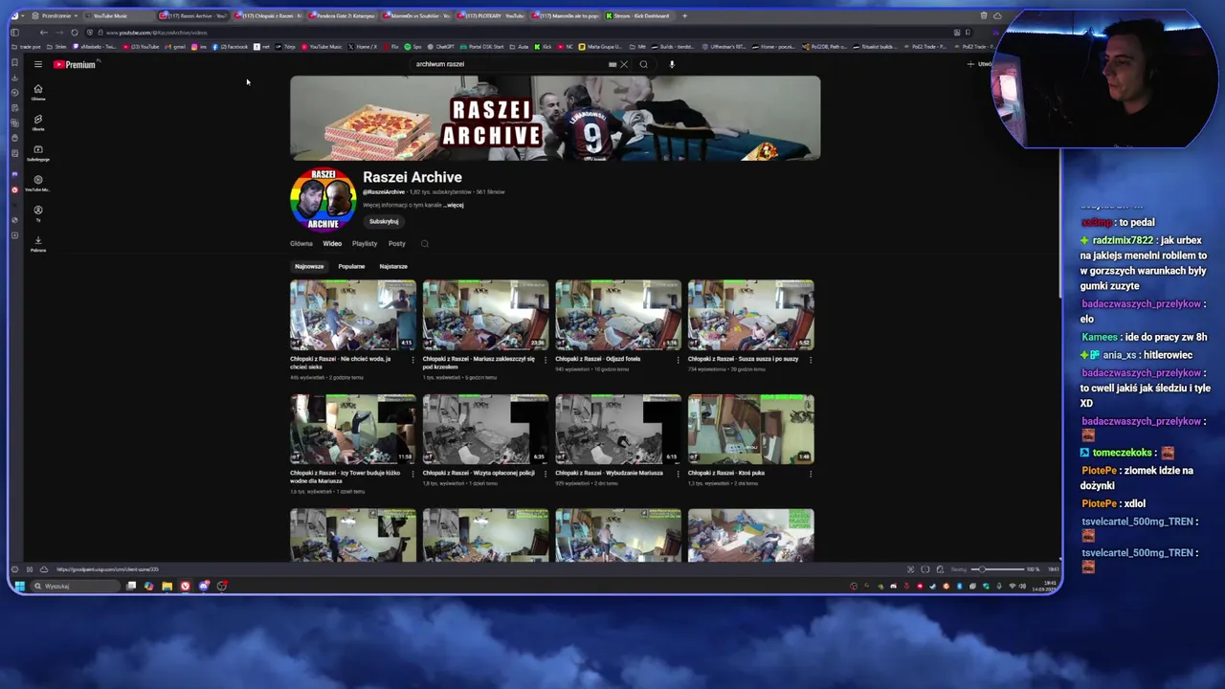The image size is (1225, 689).
Task: Click the YouTube Premium logo
Action: point(75,64)
